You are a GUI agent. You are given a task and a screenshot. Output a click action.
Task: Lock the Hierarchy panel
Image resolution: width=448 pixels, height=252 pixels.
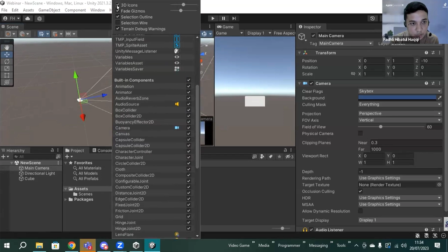coord(52,150)
